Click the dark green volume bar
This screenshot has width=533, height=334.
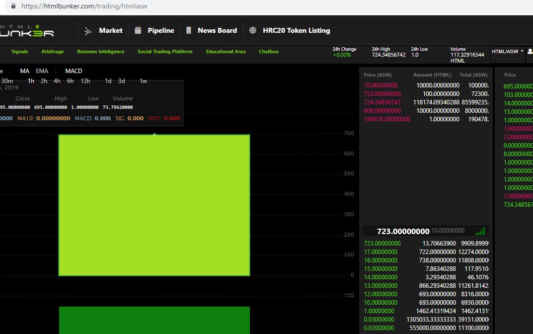(154, 320)
